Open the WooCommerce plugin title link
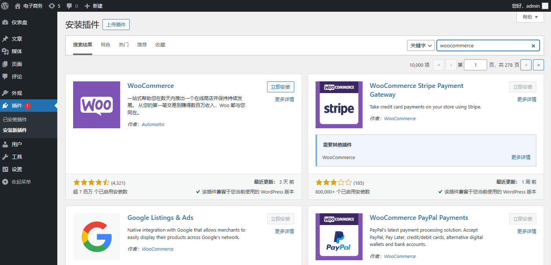The image size is (551, 265). point(151,86)
